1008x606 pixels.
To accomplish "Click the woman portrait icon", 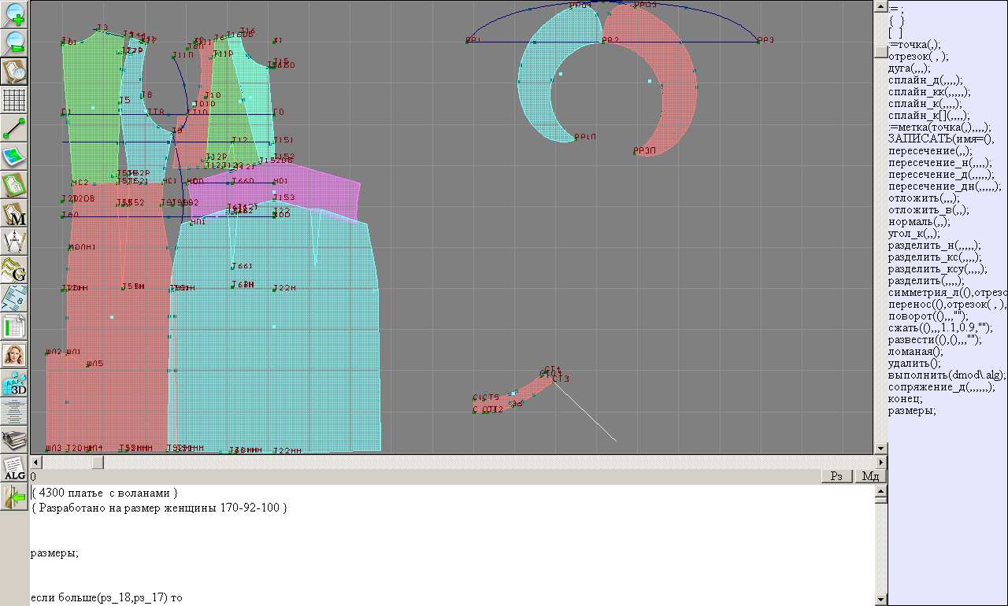I will tap(14, 355).
